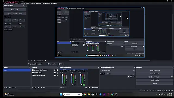
Task: Remove selected source with Fuentes trash icon
Action: pos(35,88)
